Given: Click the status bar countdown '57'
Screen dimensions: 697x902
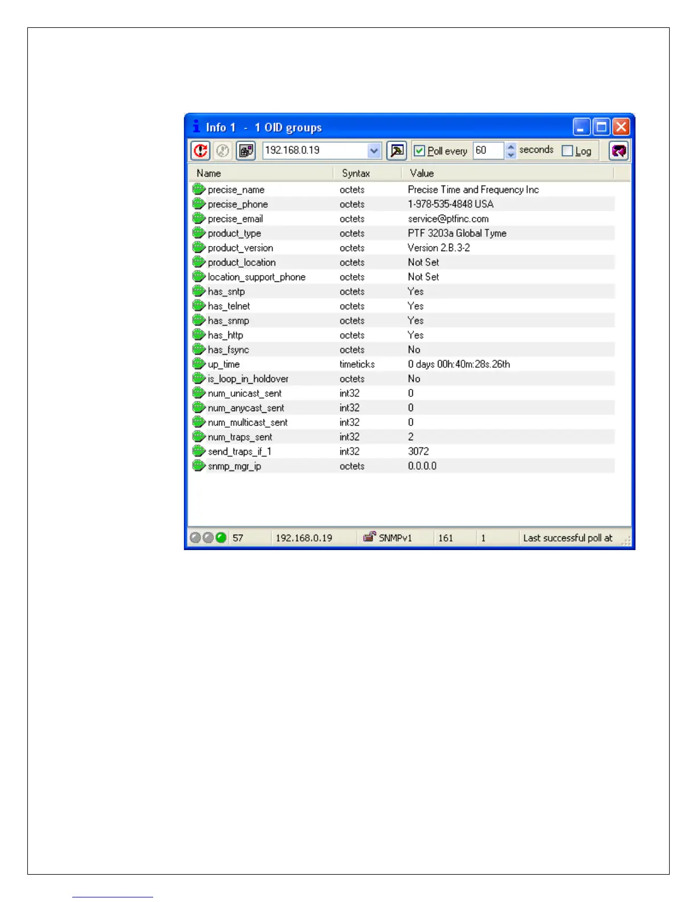Looking at the screenshot, I should pos(238,538).
